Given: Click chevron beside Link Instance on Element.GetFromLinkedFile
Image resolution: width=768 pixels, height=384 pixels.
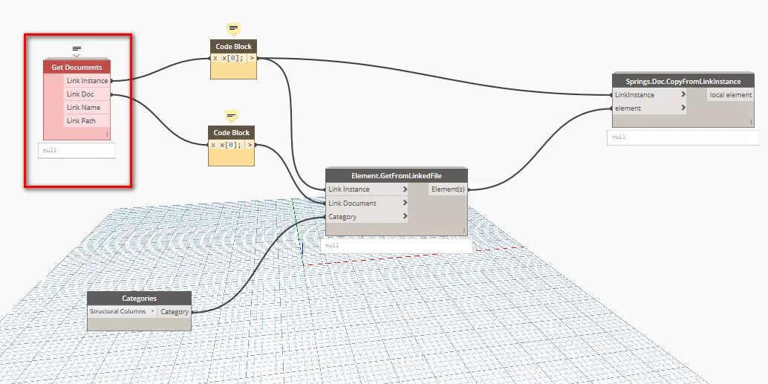Looking at the screenshot, I should pyautogui.click(x=405, y=189).
